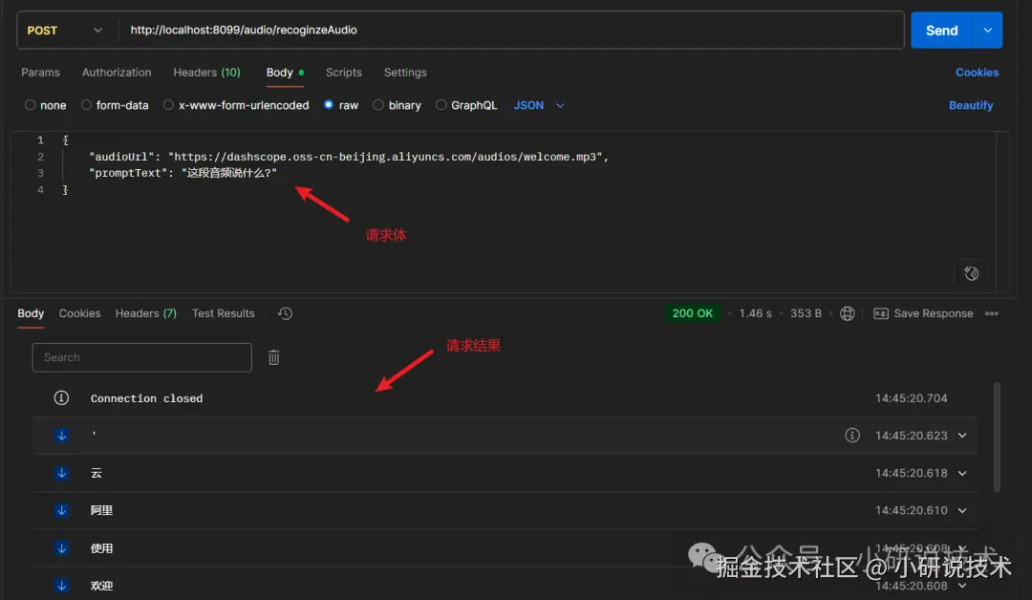Expand the 云 message row
Screen dimensions: 1032x600
click(962, 473)
